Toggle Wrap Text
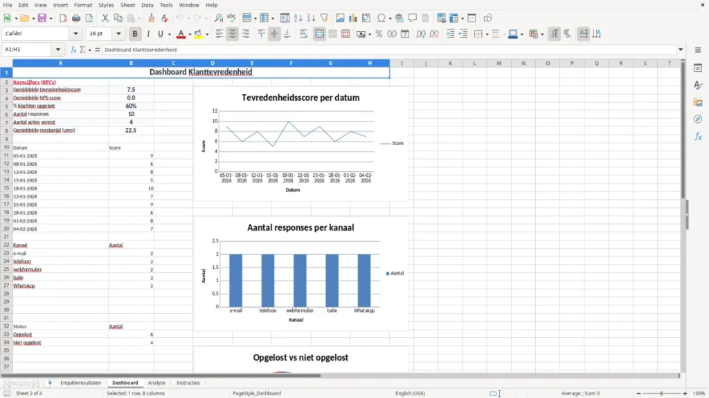This screenshot has width=709, height=398. point(303,34)
